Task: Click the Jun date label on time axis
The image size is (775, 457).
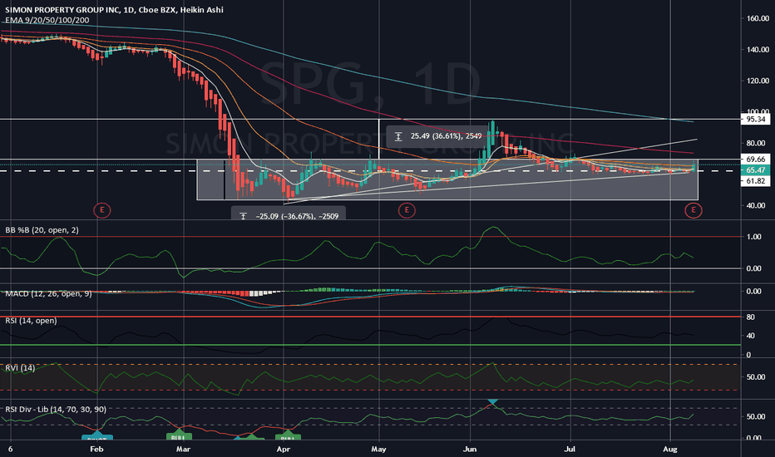Action: (470, 449)
